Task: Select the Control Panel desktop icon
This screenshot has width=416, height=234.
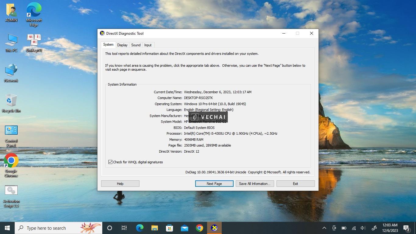Action: click(11, 136)
